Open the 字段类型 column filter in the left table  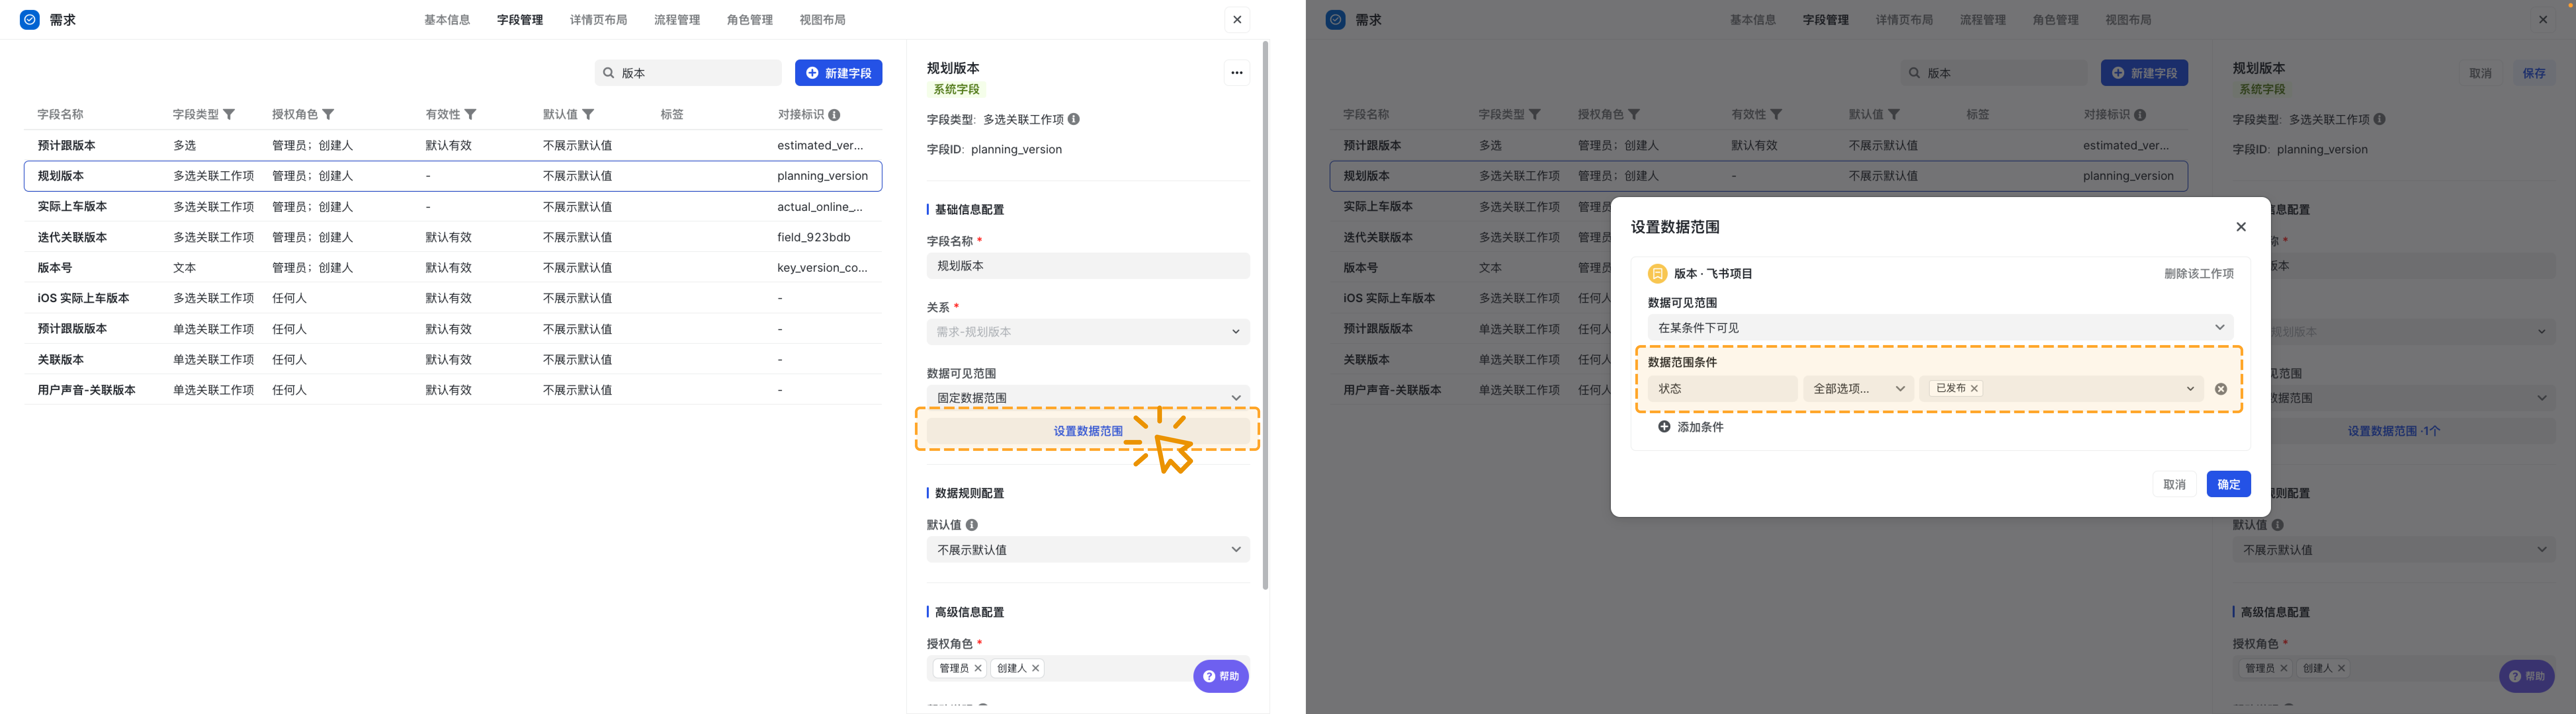[x=229, y=115]
